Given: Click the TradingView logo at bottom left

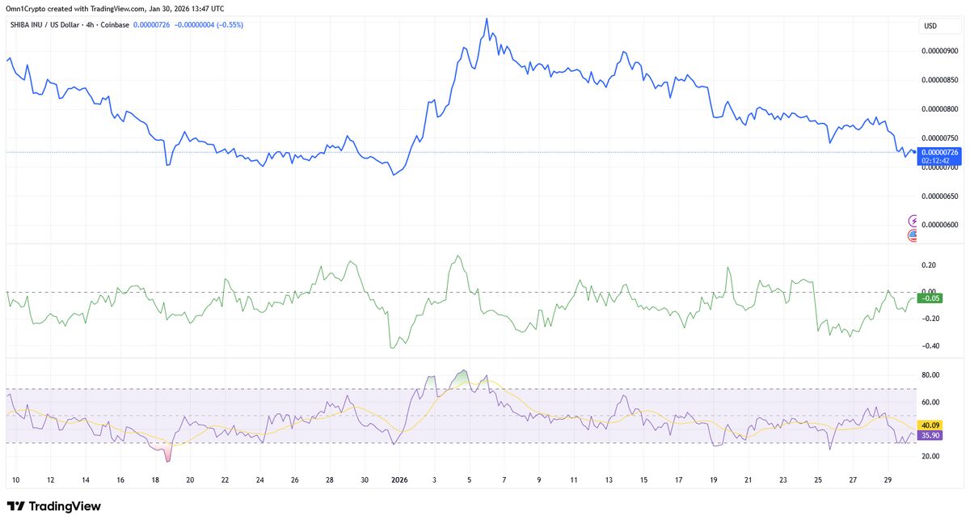Looking at the screenshot, I should click(54, 505).
